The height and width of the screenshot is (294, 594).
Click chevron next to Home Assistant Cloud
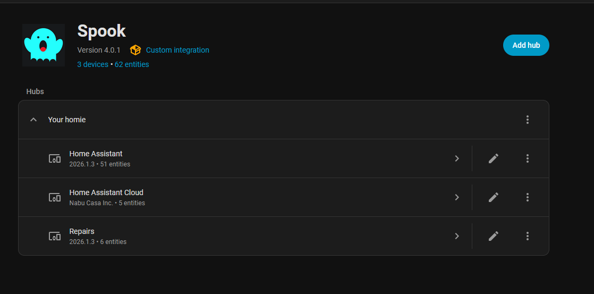click(x=456, y=197)
